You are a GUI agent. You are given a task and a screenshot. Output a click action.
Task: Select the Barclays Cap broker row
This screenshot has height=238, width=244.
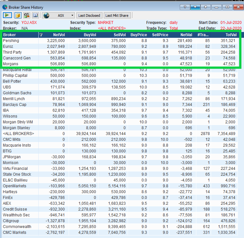(x=120, y=105)
